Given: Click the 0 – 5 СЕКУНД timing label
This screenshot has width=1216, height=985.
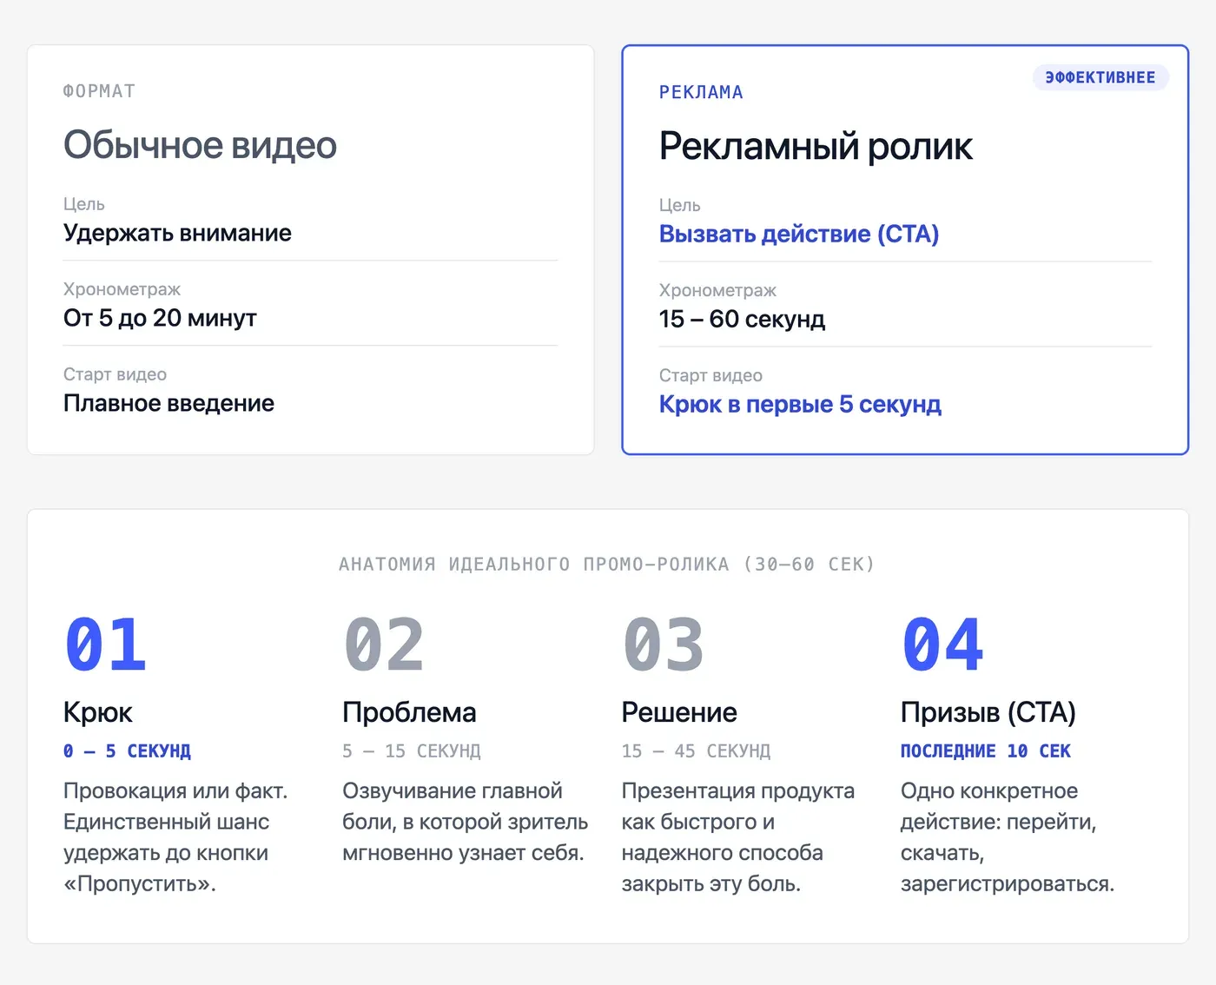Looking at the screenshot, I should click(x=127, y=751).
